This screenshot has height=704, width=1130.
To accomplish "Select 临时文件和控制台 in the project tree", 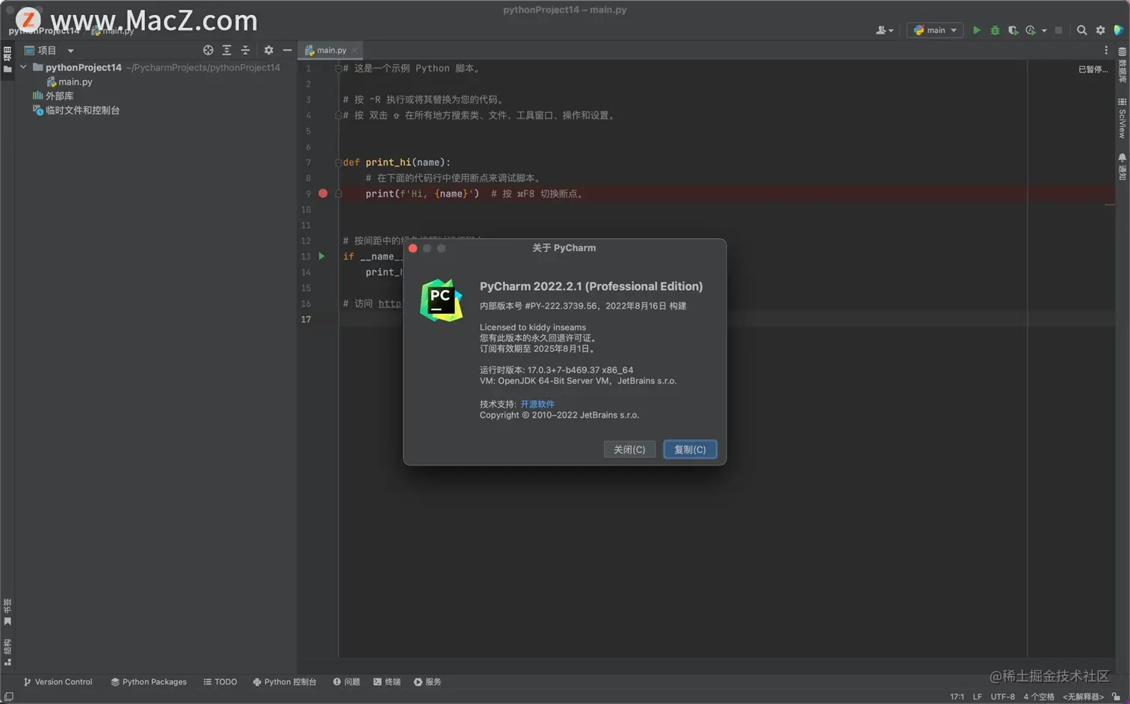I will [x=76, y=110].
